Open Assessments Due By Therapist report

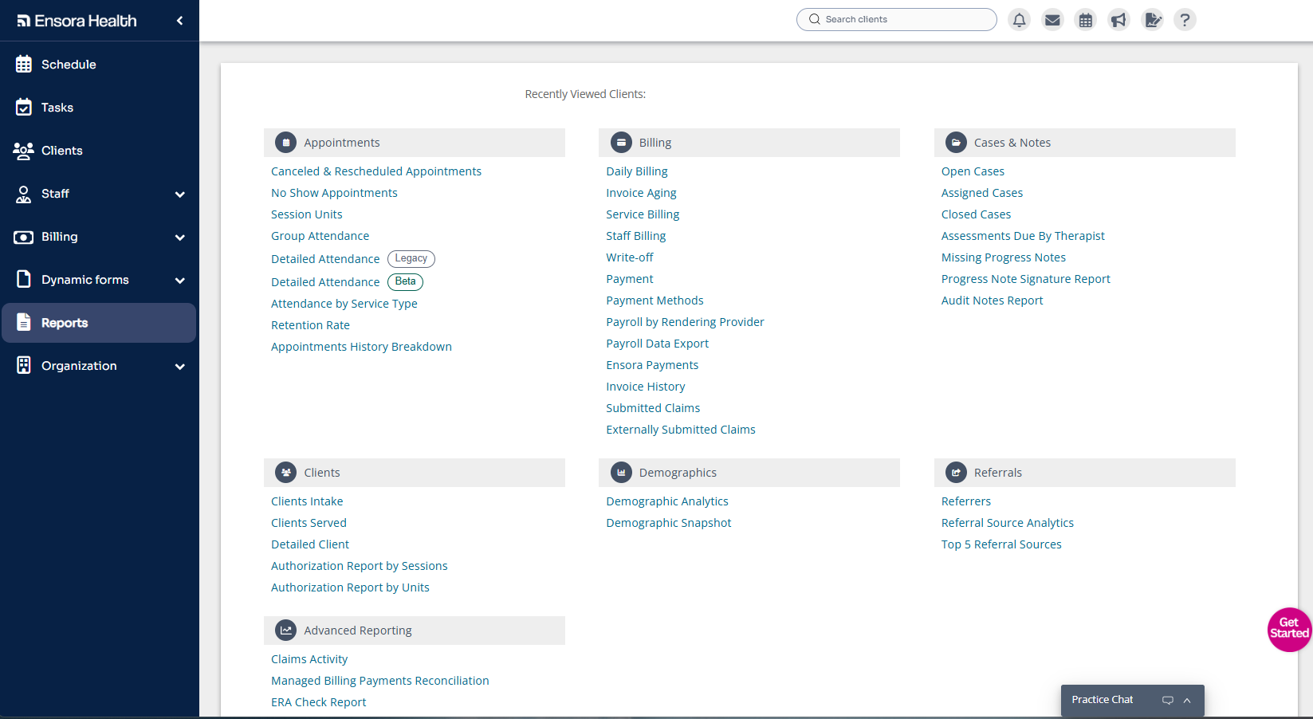point(1023,236)
